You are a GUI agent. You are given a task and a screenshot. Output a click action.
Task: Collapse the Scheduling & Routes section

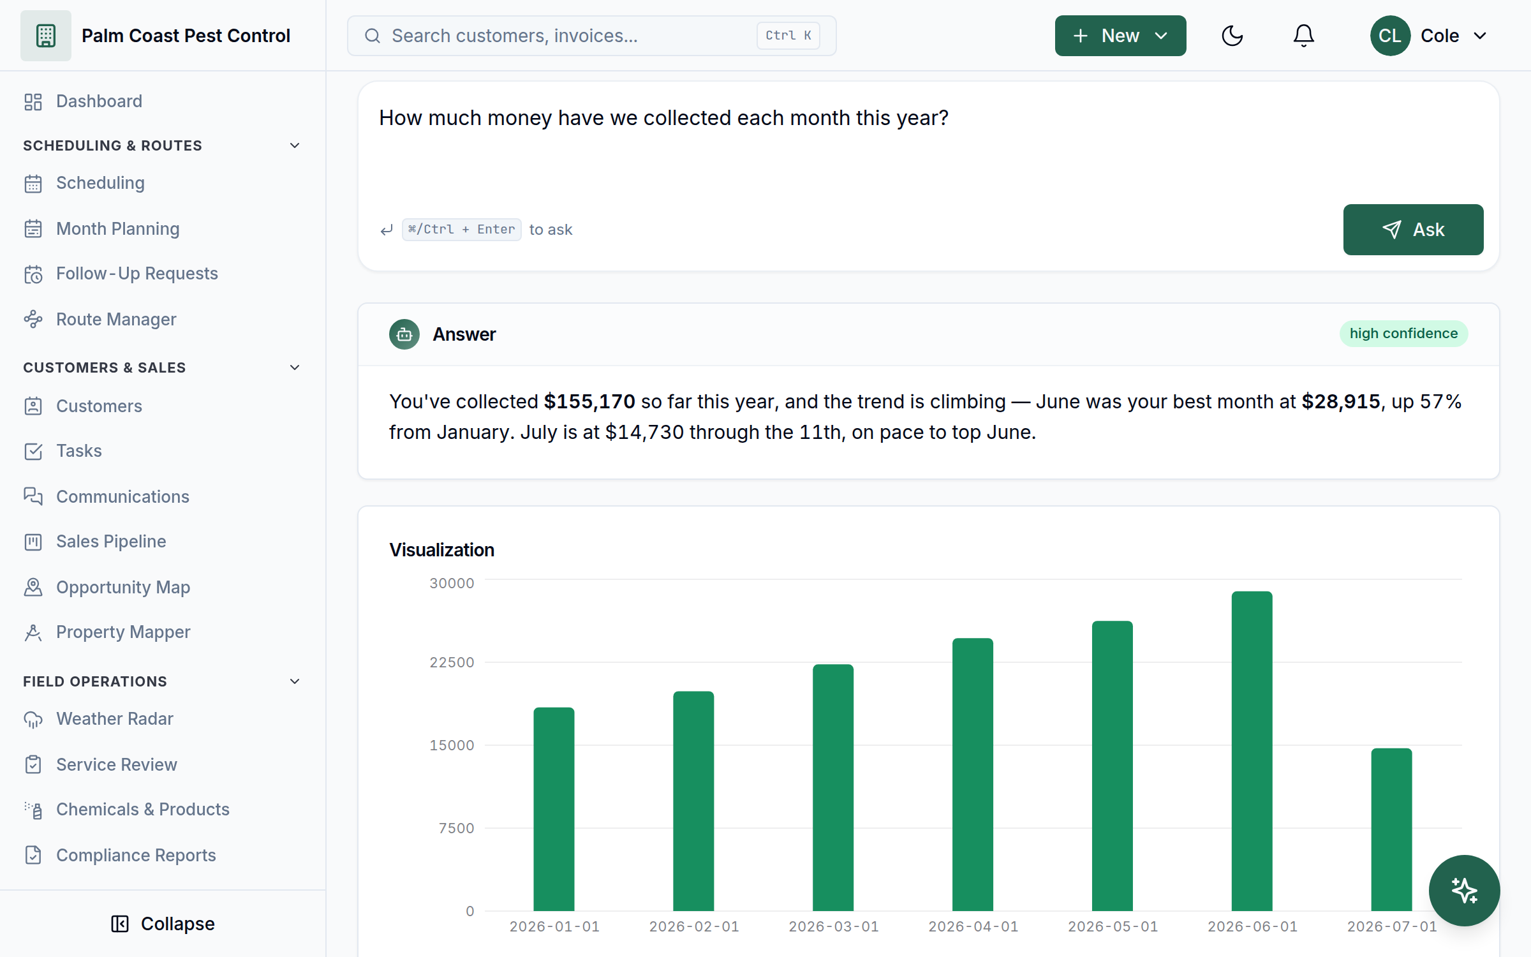pos(295,145)
